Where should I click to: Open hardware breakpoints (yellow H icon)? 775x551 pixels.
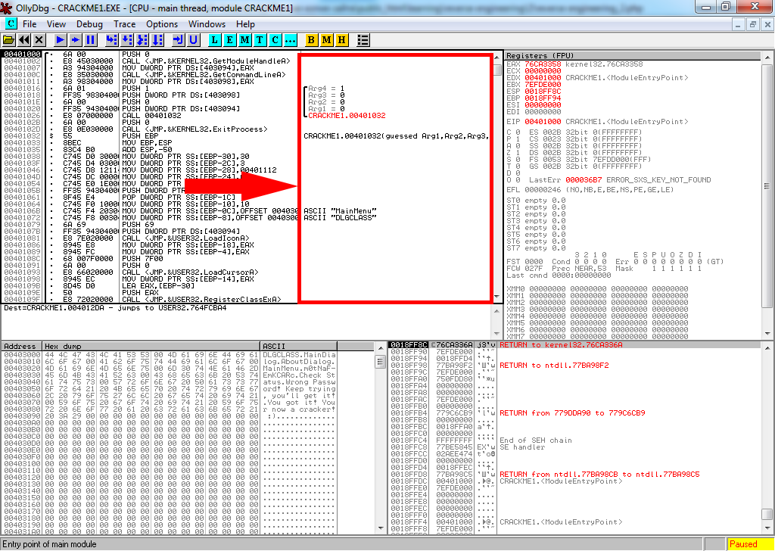[x=341, y=39]
